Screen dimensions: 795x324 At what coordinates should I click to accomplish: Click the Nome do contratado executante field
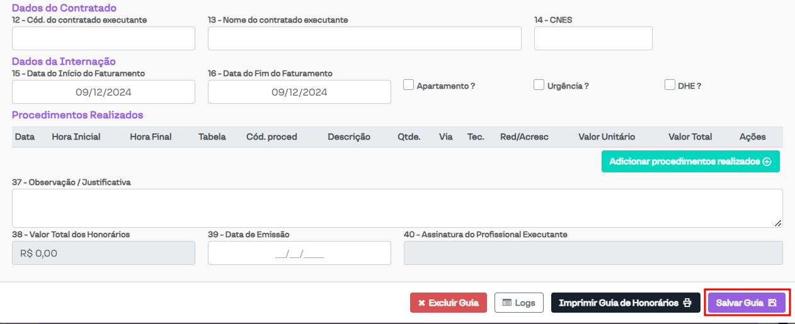click(x=364, y=39)
